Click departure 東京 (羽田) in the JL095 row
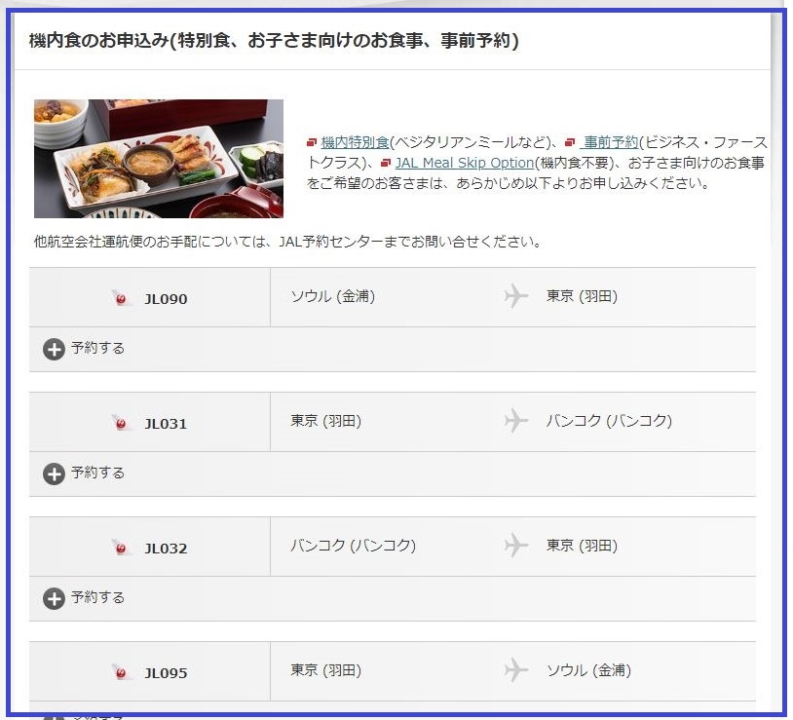The image size is (793, 720). pos(325,671)
